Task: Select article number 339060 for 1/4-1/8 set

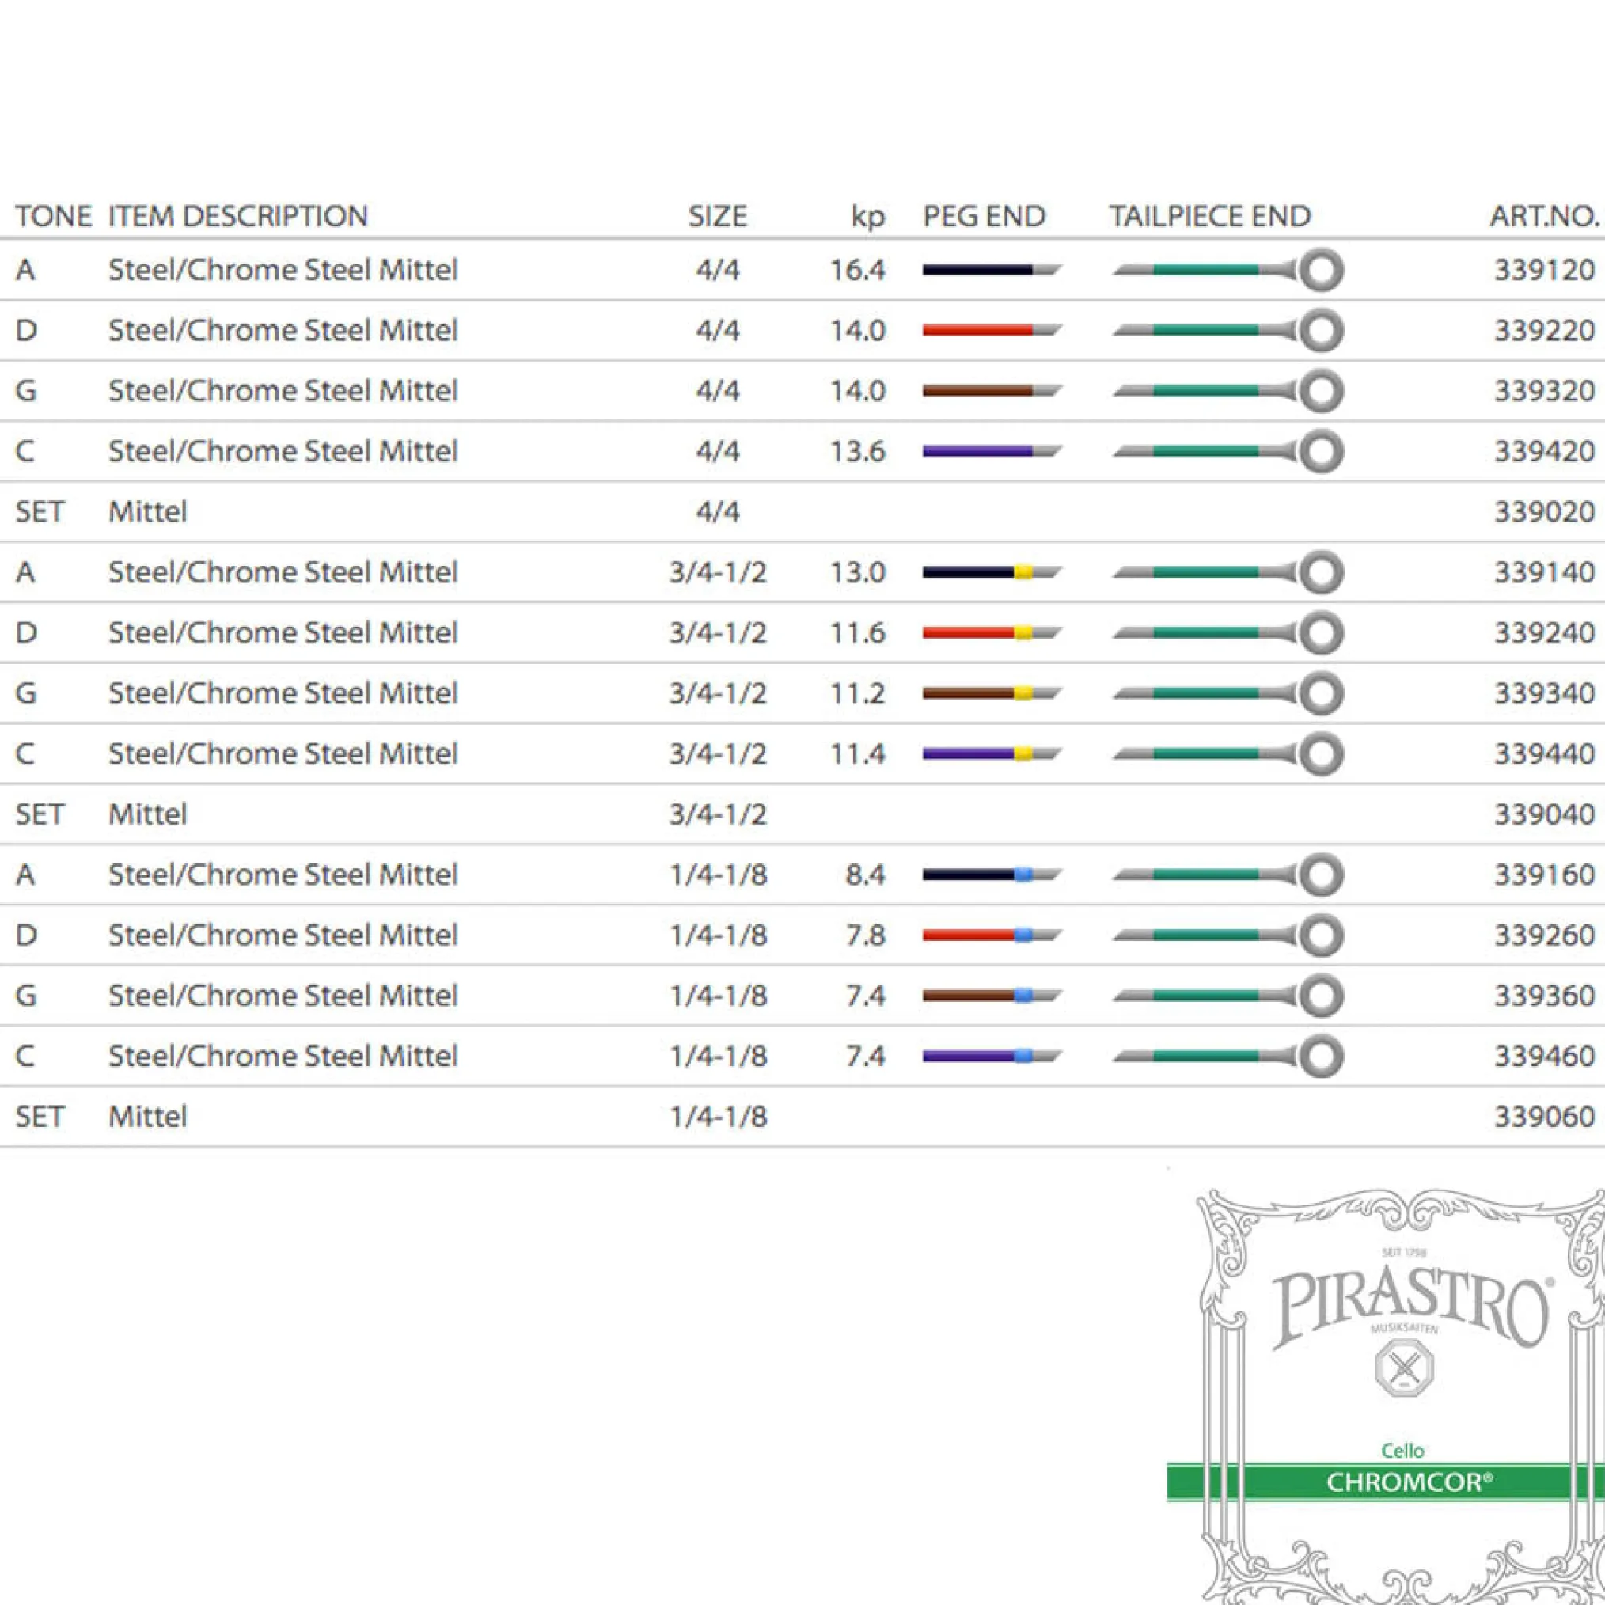Action: point(1543,1117)
